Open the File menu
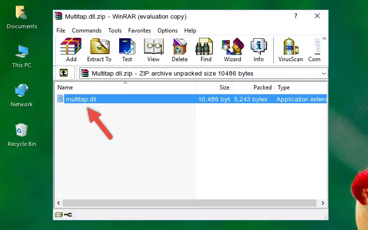The image size is (368, 230). [x=61, y=31]
